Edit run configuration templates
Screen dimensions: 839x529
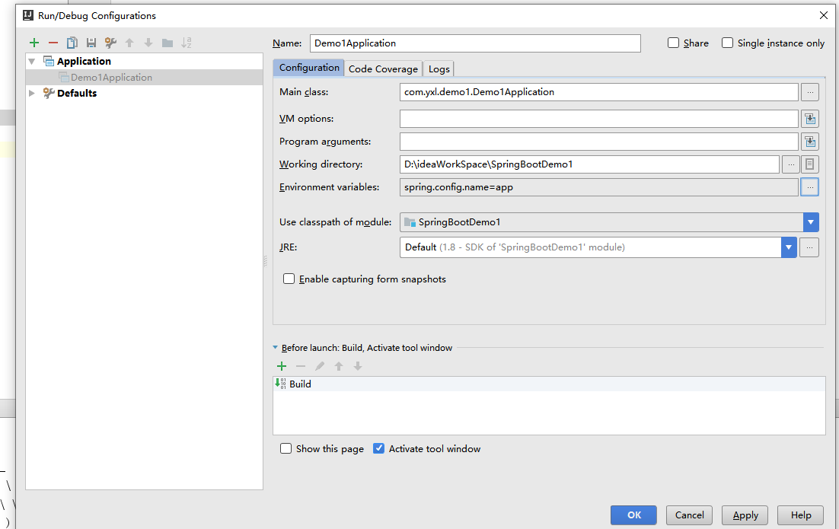[x=109, y=43]
